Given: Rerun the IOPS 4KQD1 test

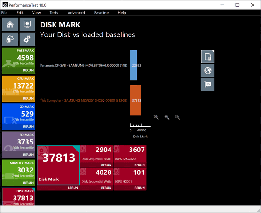Looking at the screenshot, I should [140, 188].
